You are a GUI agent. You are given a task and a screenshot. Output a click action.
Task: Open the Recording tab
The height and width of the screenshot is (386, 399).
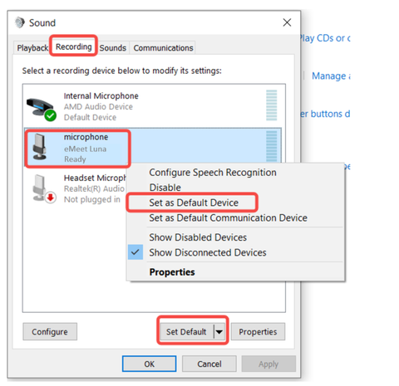tap(74, 46)
